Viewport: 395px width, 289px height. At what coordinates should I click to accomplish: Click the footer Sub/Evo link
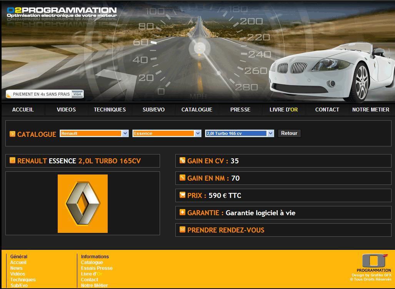coord(19,286)
